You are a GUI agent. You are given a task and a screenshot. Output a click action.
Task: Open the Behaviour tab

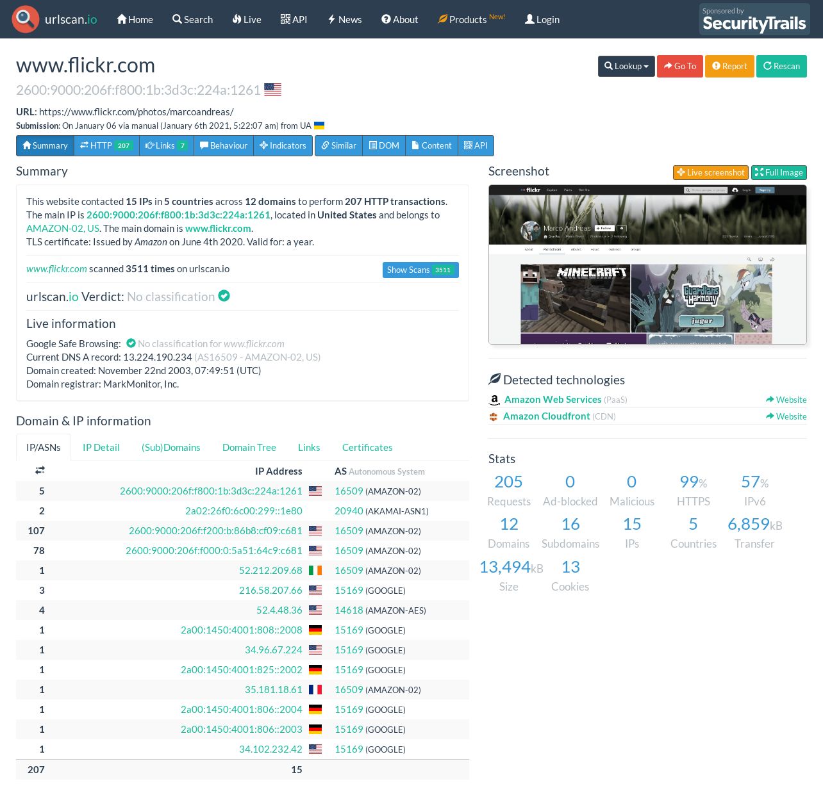[x=223, y=145]
